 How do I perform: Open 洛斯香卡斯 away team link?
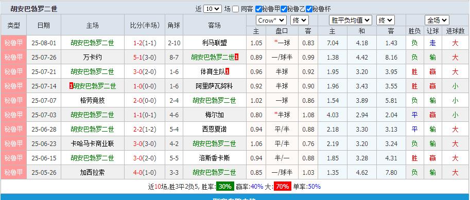click(214, 158)
